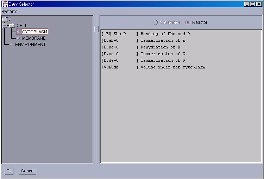Click the Entry Selector title bar icon
264x179 pixels.
5,4
